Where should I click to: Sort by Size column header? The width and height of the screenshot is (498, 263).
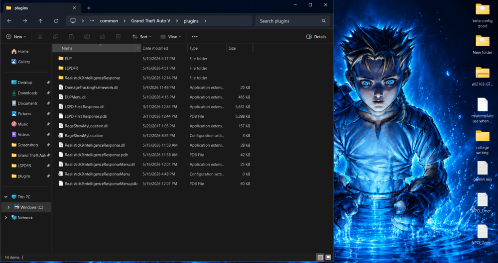[x=240, y=48]
